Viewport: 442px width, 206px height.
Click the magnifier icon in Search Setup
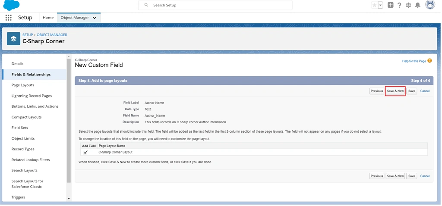point(146,5)
